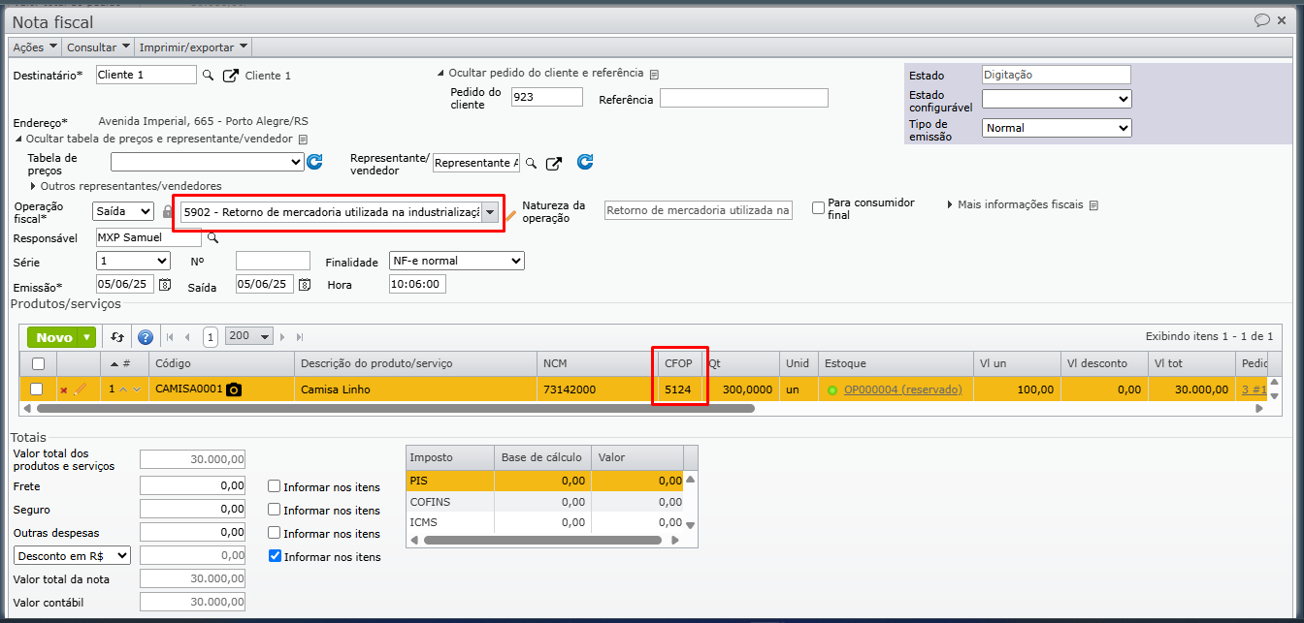This screenshot has height=623, width=1304.
Task: Click into the Referência field
Action: (744, 98)
